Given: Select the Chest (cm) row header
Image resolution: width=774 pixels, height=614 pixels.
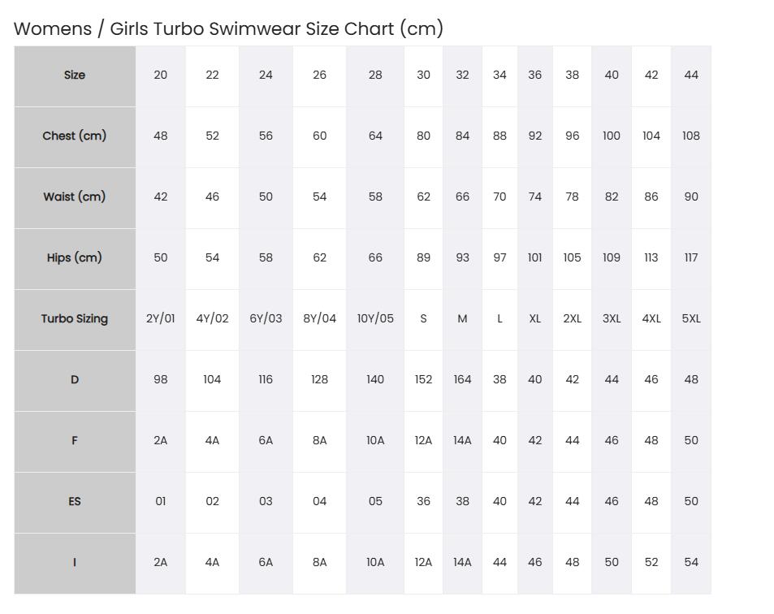Looking at the screenshot, I should 75,136.
